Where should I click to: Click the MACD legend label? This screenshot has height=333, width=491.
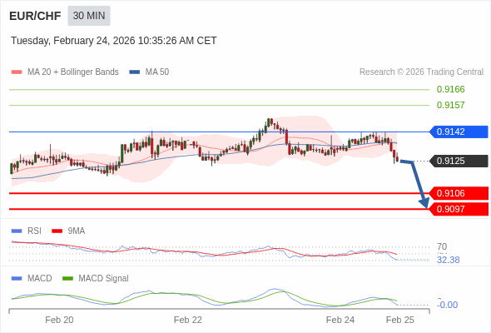pos(40,279)
